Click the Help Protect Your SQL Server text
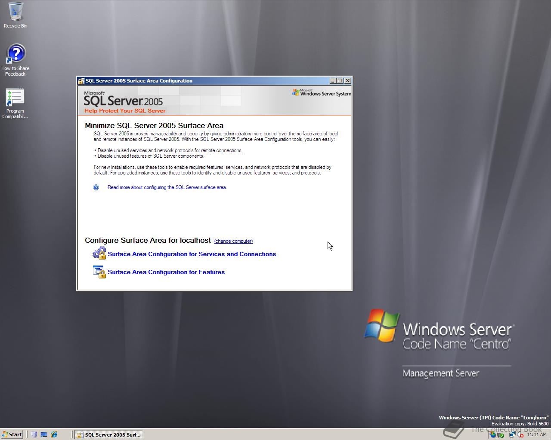The width and height of the screenshot is (551, 440). [125, 111]
